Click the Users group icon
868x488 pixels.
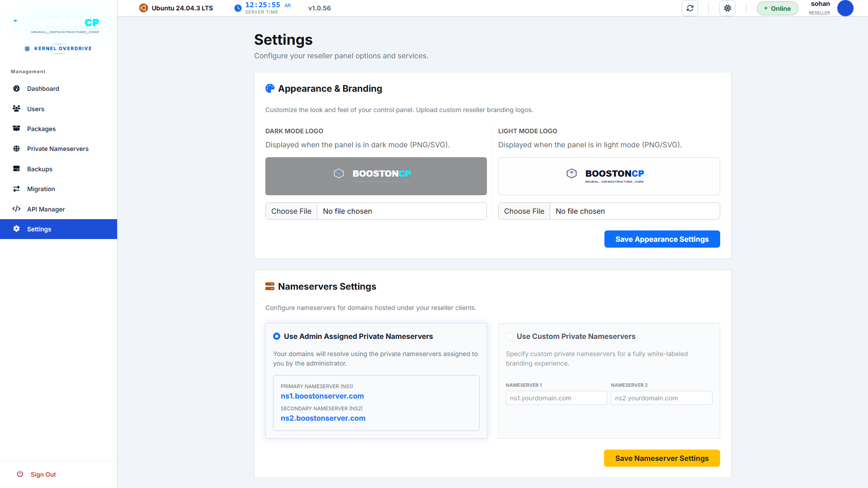tap(16, 108)
